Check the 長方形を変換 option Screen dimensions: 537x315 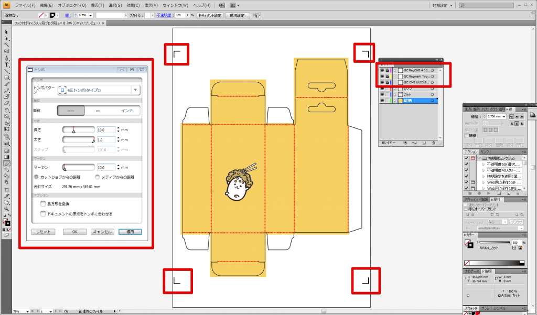click(x=43, y=204)
